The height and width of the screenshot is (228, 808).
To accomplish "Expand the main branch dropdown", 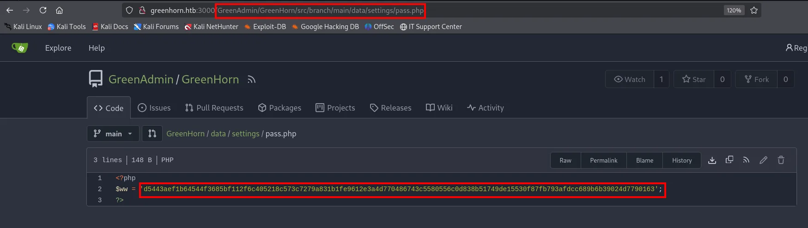I will (113, 134).
